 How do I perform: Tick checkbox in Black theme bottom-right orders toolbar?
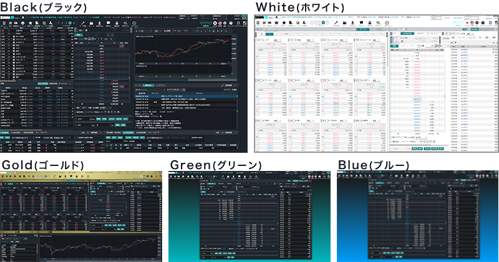189,137
